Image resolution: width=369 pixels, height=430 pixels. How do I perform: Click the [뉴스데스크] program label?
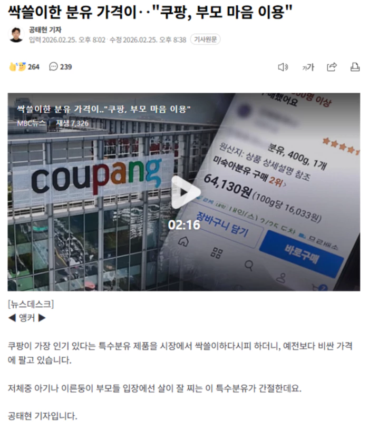31,305
